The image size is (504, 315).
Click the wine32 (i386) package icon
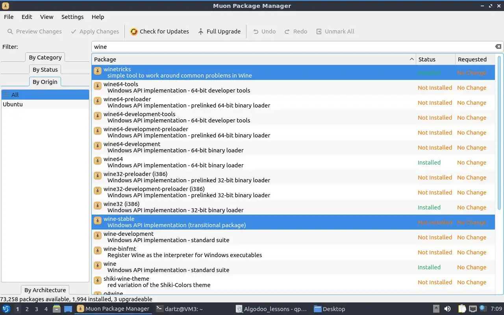98,206
